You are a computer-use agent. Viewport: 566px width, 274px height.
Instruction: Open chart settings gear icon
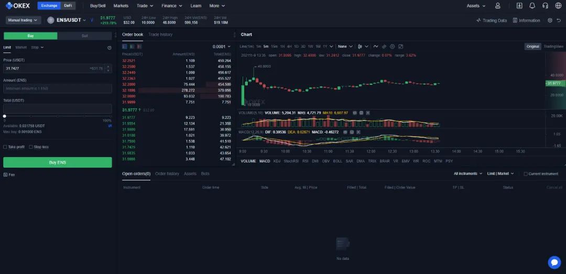pyautogui.click(x=393, y=46)
